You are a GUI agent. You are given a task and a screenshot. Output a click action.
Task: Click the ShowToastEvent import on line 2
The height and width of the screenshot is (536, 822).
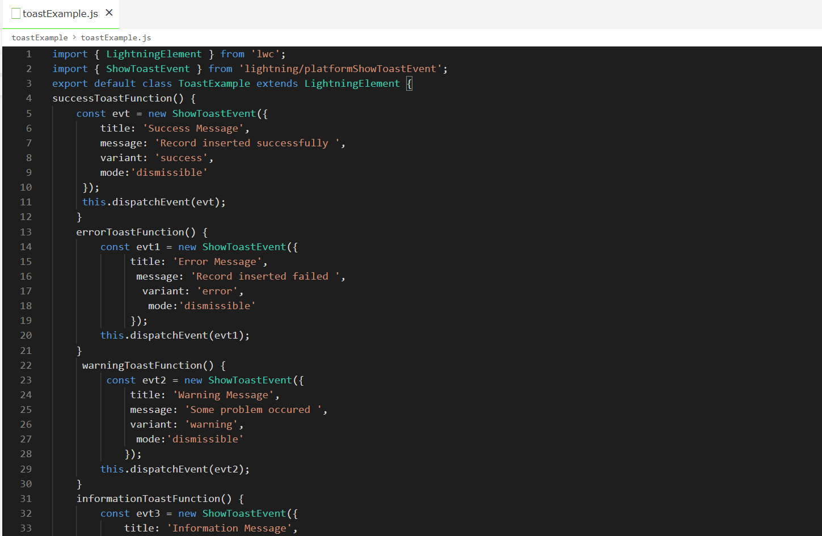[147, 69]
